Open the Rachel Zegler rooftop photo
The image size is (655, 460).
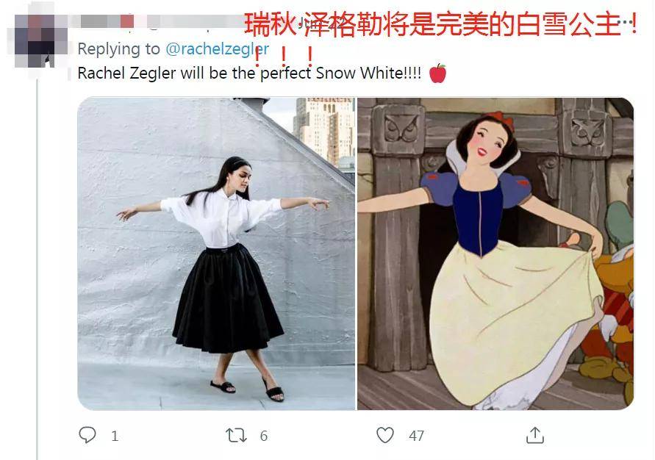click(x=216, y=254)
